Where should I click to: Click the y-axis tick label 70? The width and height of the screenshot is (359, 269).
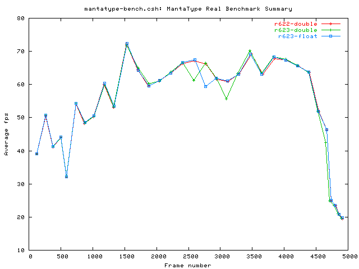point(21,52)
